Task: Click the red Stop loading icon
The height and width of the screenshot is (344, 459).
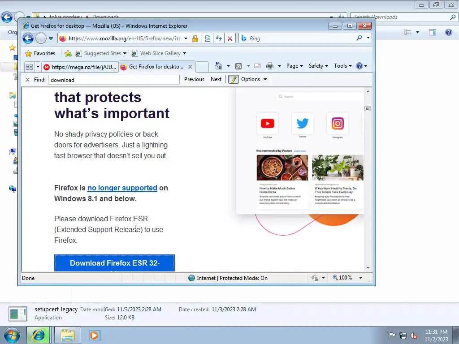Action: coord(230,39)
